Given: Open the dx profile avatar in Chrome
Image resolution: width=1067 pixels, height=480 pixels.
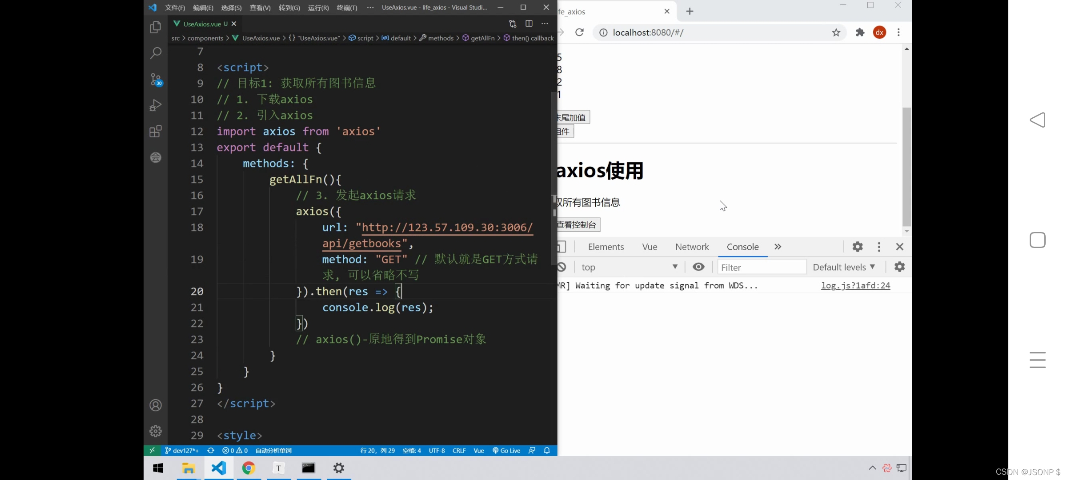Looking at the screenshot, I should click(x=880, y=32).
